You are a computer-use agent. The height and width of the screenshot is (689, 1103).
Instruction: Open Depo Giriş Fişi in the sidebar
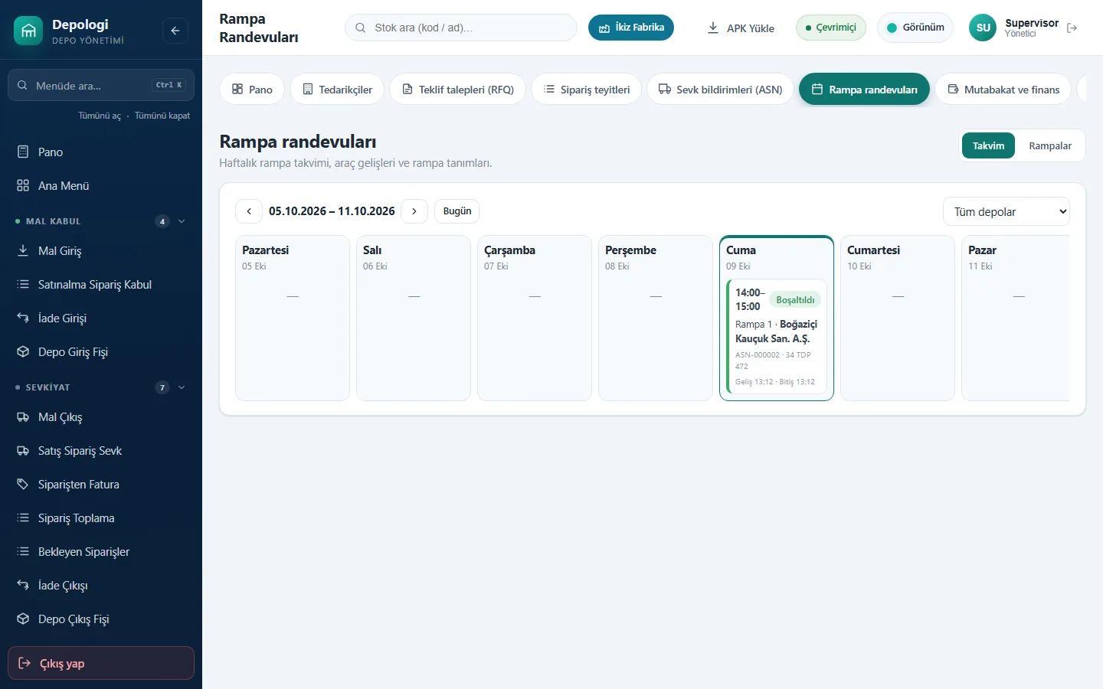pos(101,352)
